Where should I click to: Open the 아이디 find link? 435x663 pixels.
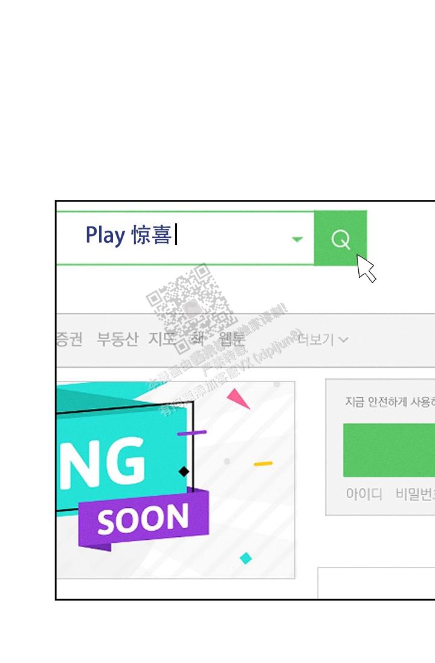[x=364, y=493]
